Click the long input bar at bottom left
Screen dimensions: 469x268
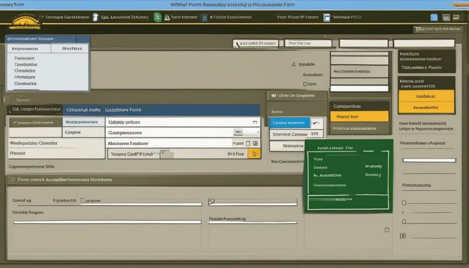(107, 222)
